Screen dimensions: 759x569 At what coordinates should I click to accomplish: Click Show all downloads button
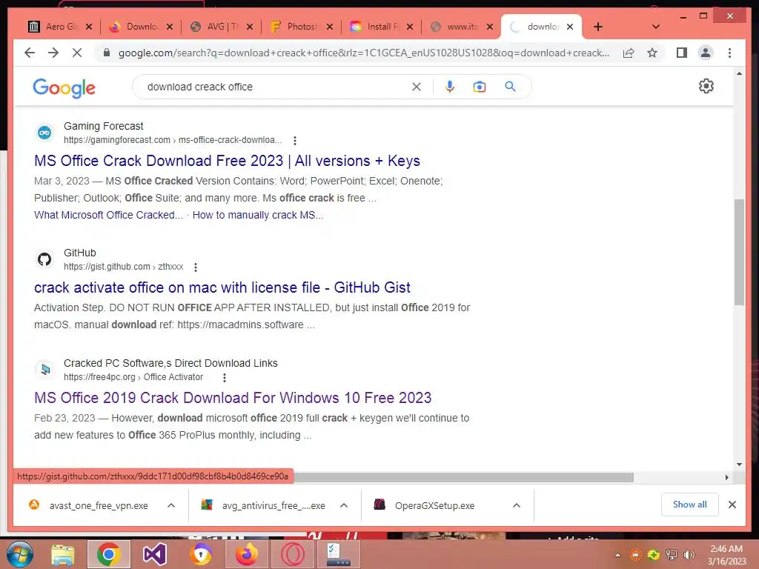point(690,505)
